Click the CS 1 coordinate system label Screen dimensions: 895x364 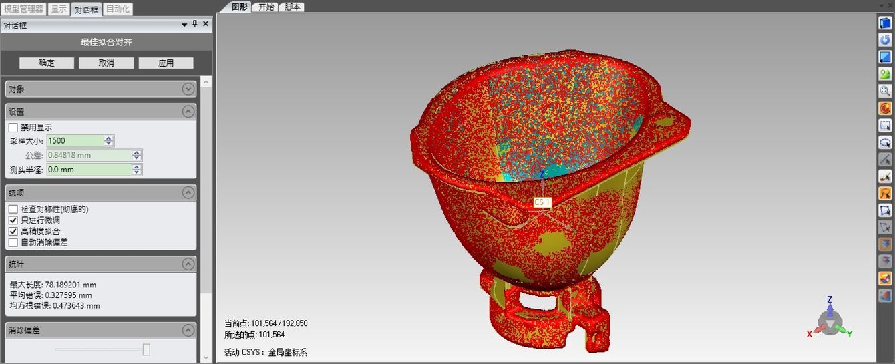click(542, 202)
